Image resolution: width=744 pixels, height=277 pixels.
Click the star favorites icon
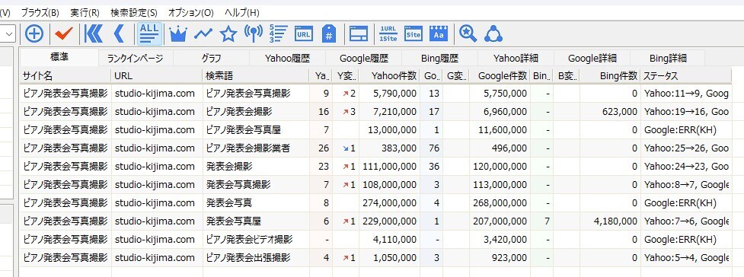228,33
